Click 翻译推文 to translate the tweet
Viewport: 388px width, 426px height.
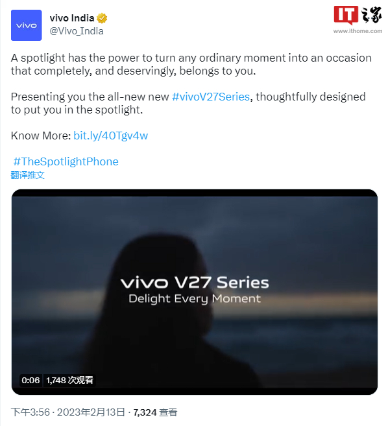pyautogui.click(x=27, y=175)
